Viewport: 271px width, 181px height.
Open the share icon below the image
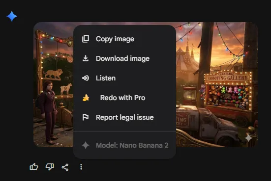point(65,167)
